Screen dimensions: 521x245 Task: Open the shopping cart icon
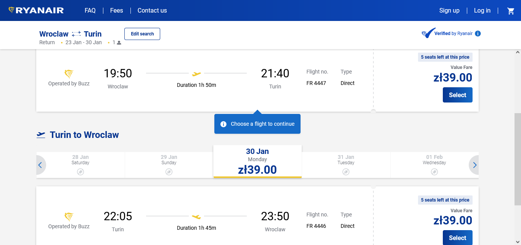(x=511, y=11)
